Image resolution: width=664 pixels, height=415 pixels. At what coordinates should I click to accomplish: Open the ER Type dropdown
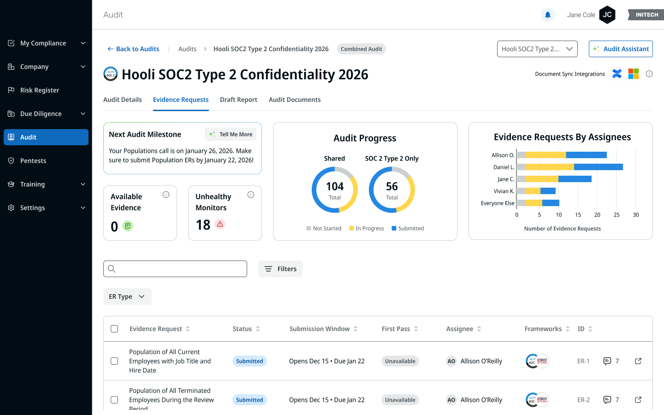[x=127, y=296]
